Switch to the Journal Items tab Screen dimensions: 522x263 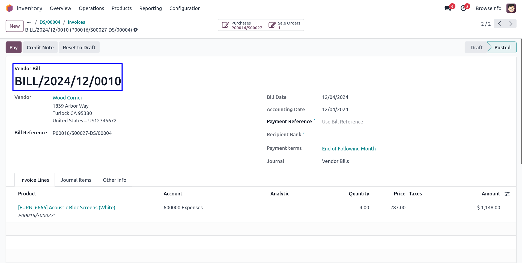(76, 180)
